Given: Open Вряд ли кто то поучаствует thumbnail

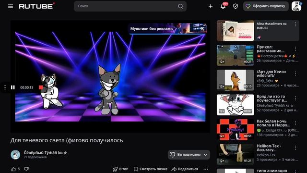Looking at the screenshot, I should point(236,105).
